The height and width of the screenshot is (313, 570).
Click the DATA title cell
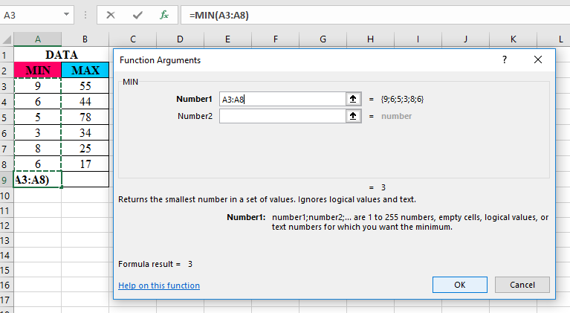coord(62,54)
